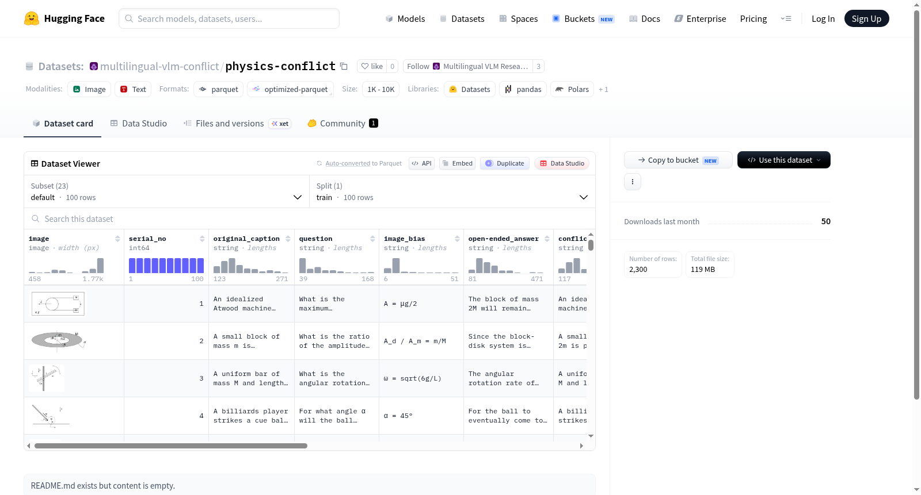Screen dimensions: 921x495
Task: Switch to the Dataset card tab
Action: (x=63, y=124)
